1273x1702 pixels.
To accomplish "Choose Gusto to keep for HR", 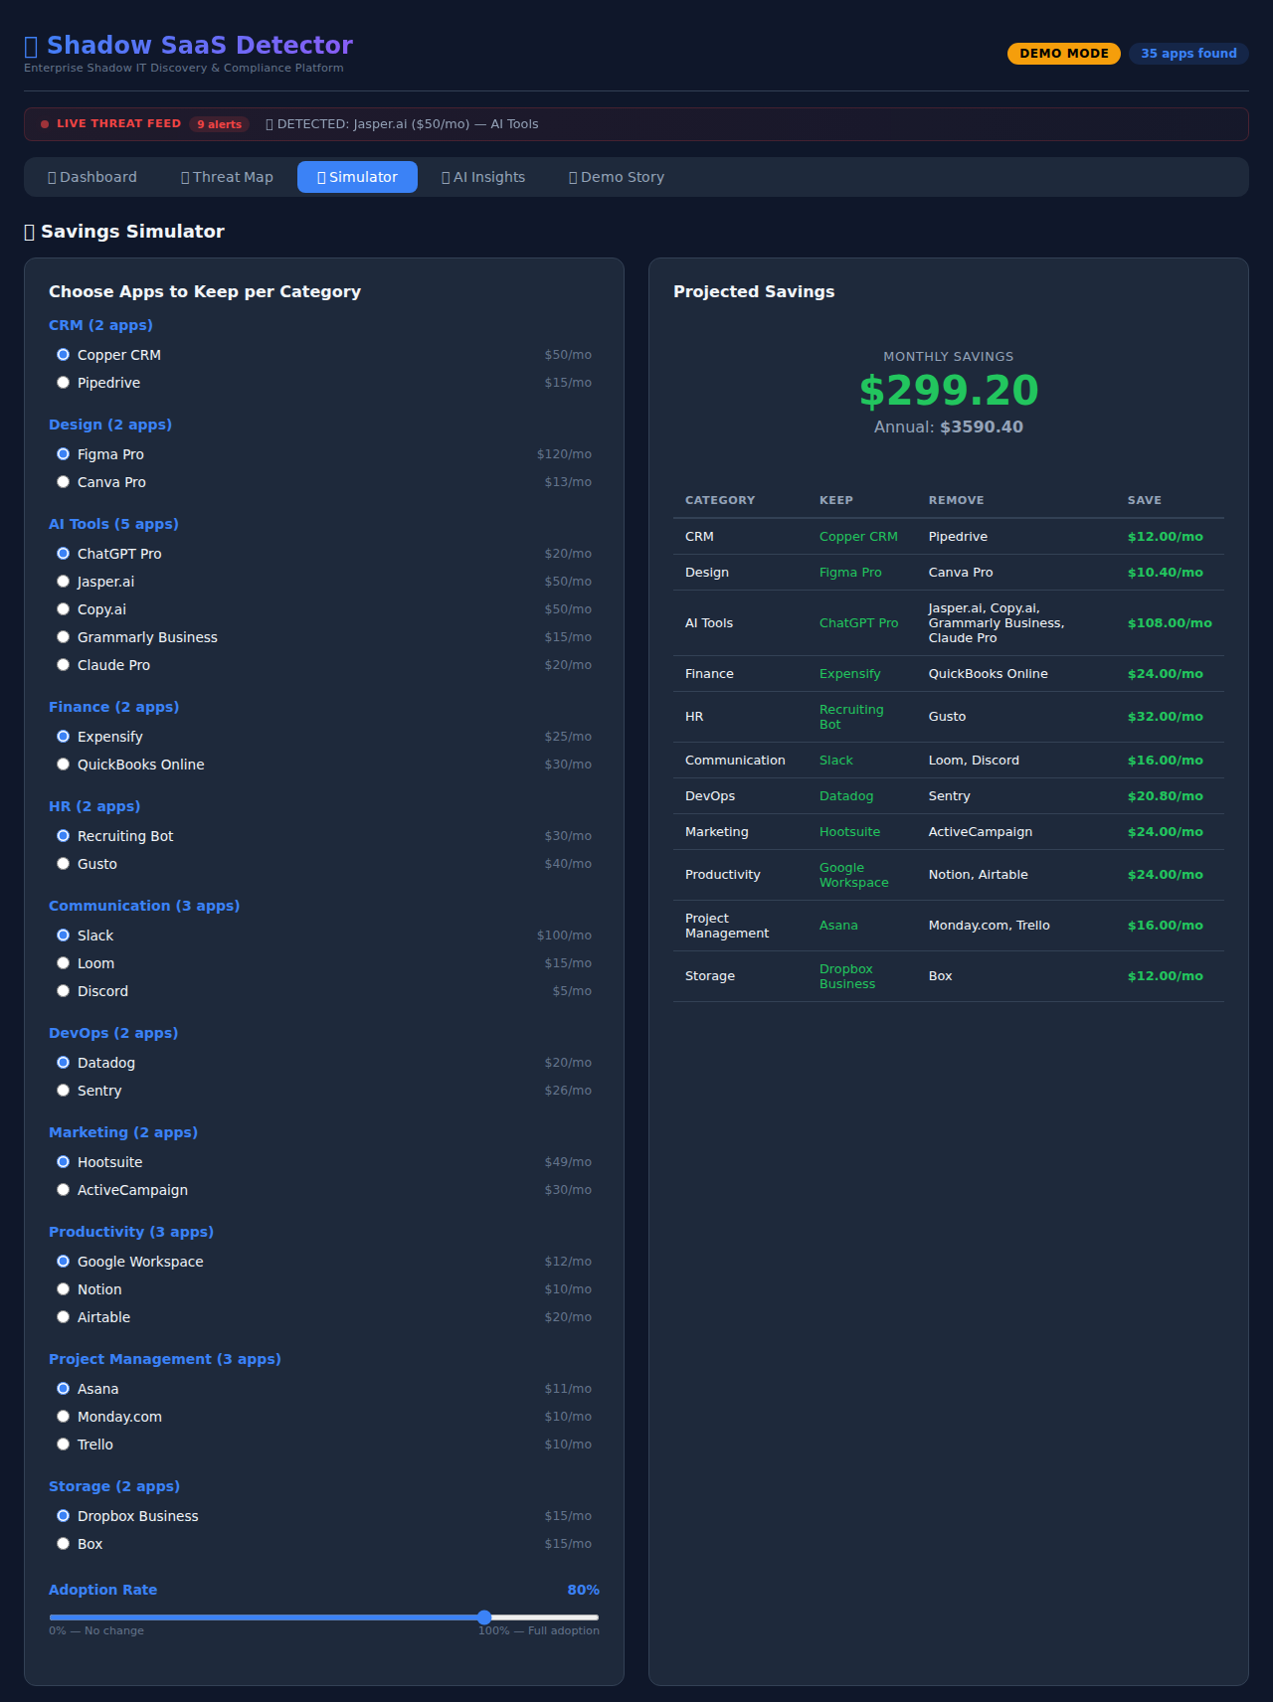I will (x=63, y=864).
